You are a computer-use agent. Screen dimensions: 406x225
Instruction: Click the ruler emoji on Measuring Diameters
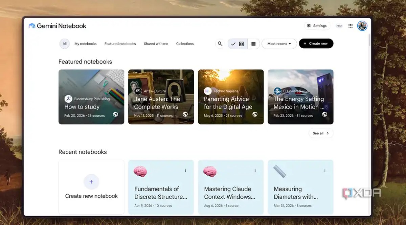point(280,171)
